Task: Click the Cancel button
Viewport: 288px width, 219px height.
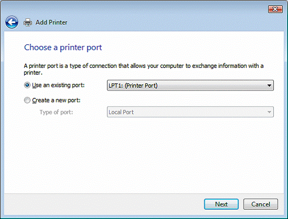Action: (x=261, y=204)
